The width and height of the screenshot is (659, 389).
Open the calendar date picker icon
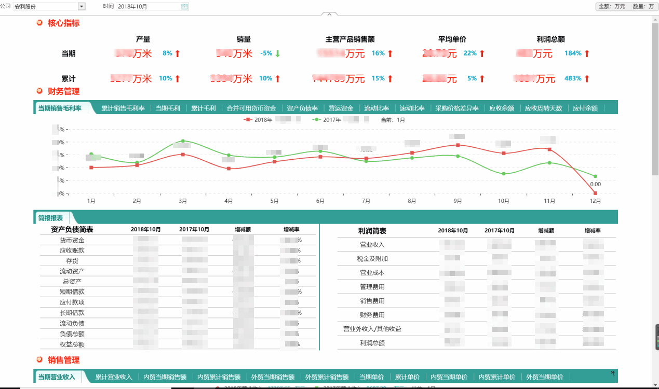184,7
